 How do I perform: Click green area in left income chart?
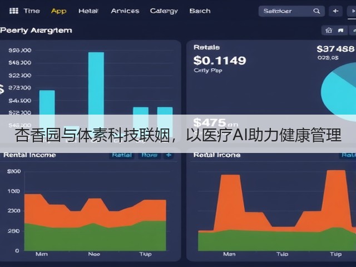coord(95,239)
